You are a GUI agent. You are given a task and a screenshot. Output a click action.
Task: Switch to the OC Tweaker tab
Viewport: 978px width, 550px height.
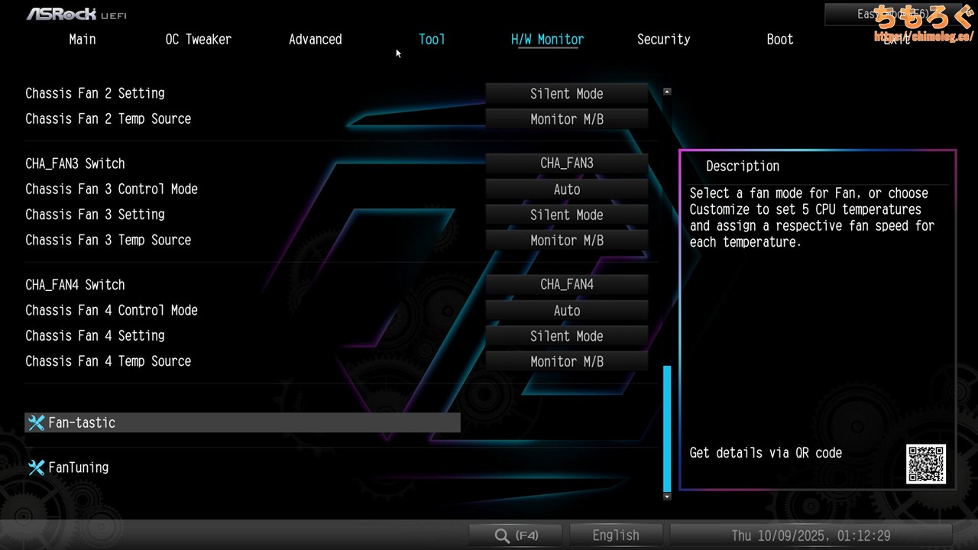198,40
